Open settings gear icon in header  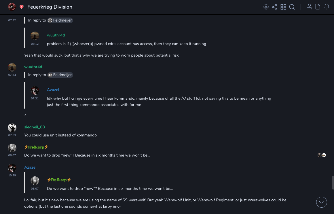click(x=266, y=7)
